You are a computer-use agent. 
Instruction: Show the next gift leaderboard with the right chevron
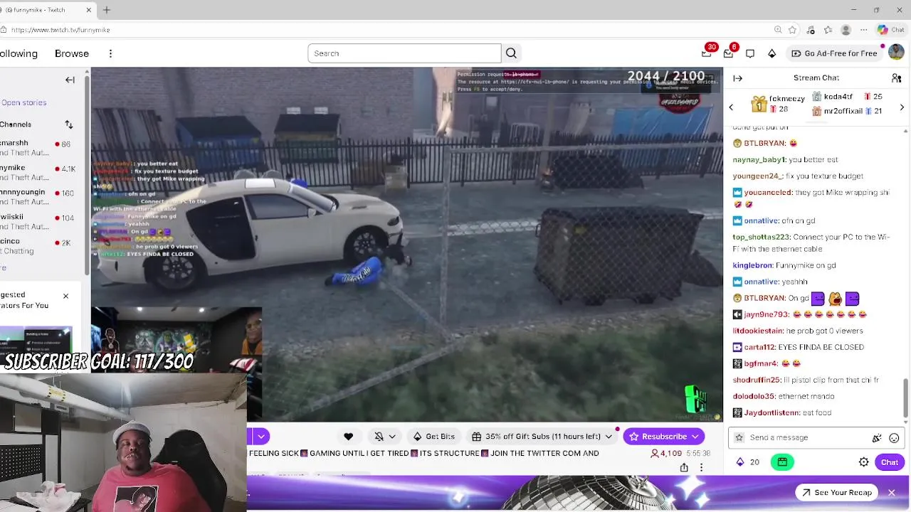[902, 107]
